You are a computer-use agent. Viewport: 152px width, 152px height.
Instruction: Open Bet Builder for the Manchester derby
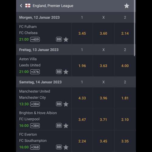pyautogui.click(x=59, y=104)
